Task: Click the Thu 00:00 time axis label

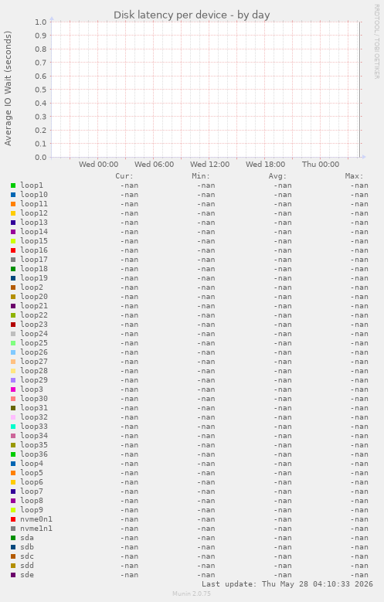Action: pos(321,165)
